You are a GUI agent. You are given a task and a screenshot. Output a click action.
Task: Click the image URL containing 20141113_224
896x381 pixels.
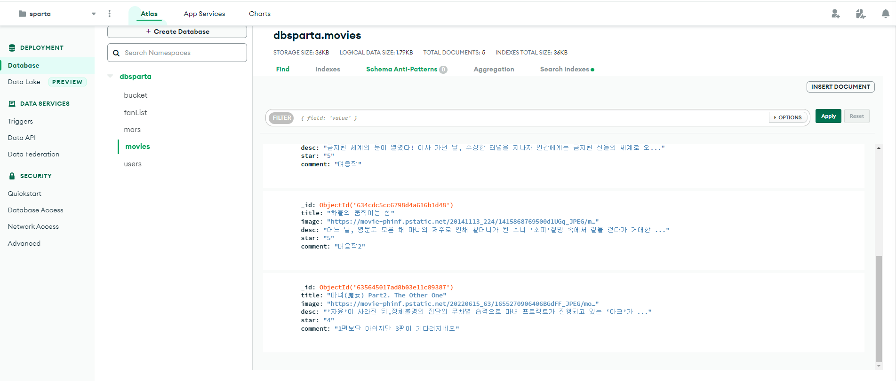463,222
